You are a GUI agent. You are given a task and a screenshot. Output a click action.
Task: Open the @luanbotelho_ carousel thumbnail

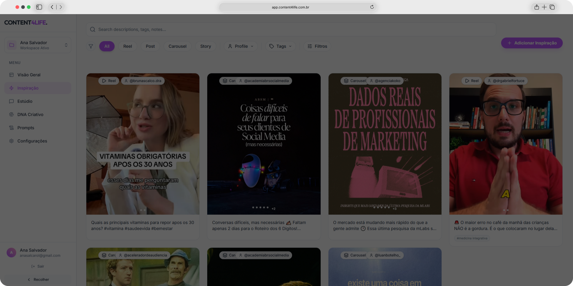click(385, 267)
